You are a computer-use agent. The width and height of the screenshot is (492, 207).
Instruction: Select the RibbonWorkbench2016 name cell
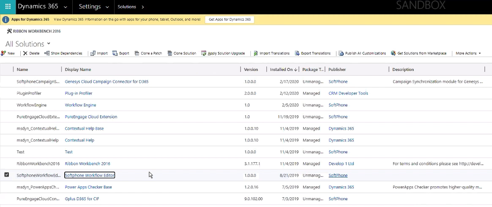click(38, 164)
